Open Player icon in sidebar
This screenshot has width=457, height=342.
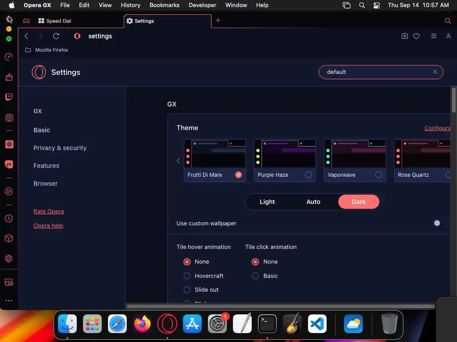tap(9, 191)
